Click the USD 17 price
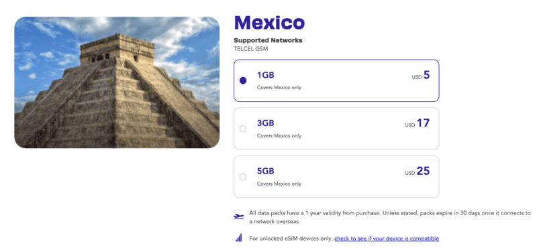This screenshot has height=252, width=537. [417, 123]
